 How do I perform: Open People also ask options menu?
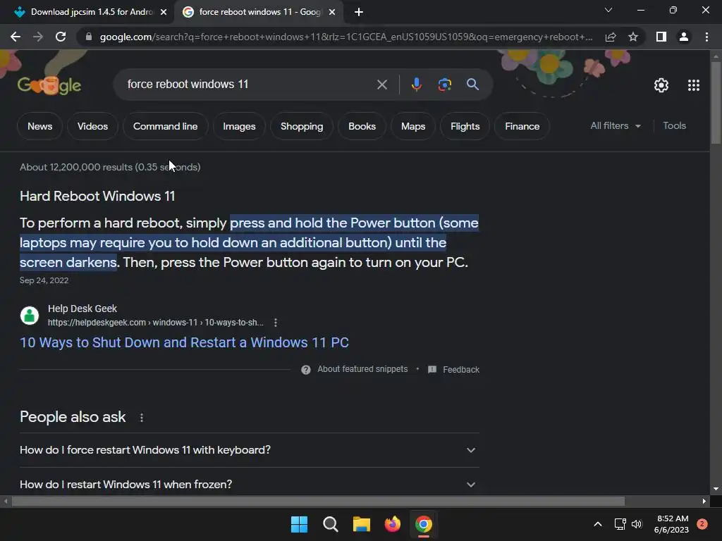pos(141,417)
